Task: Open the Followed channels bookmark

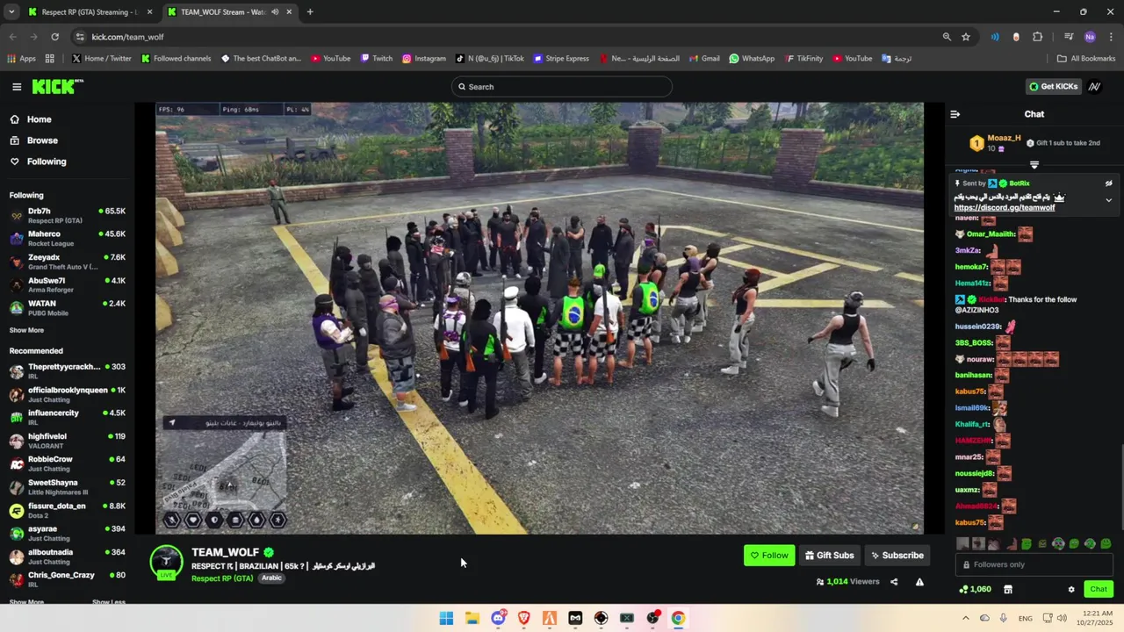Action: (176, 59)
